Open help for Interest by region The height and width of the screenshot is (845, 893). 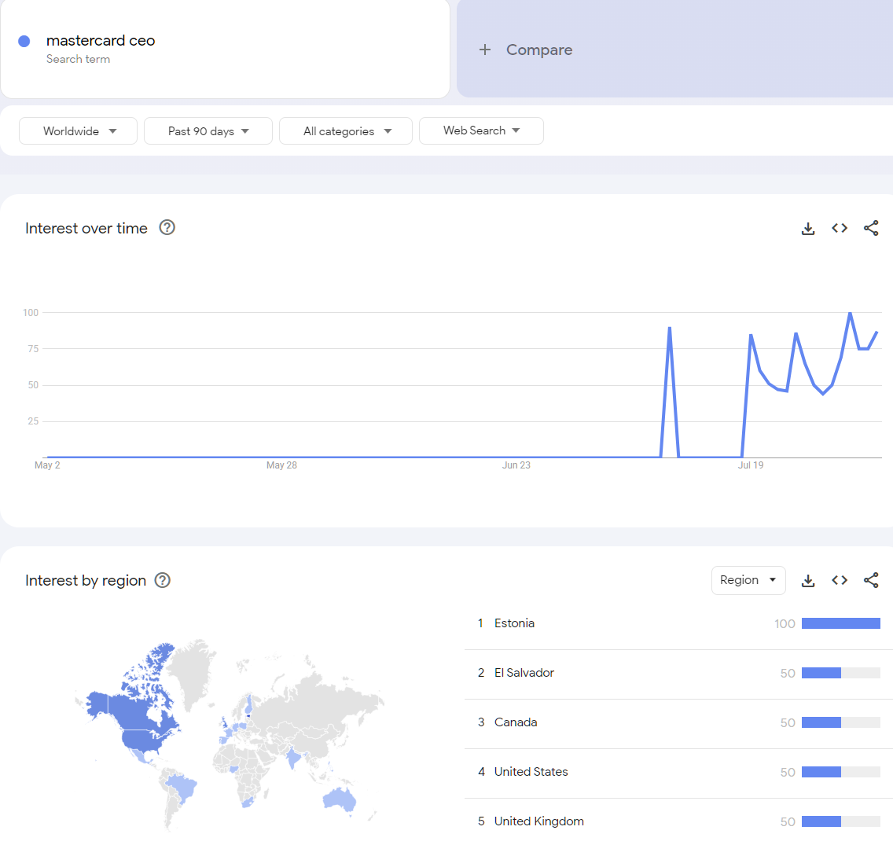point(163,580)
